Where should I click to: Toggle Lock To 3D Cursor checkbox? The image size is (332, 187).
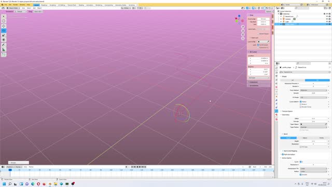[258, 45]
